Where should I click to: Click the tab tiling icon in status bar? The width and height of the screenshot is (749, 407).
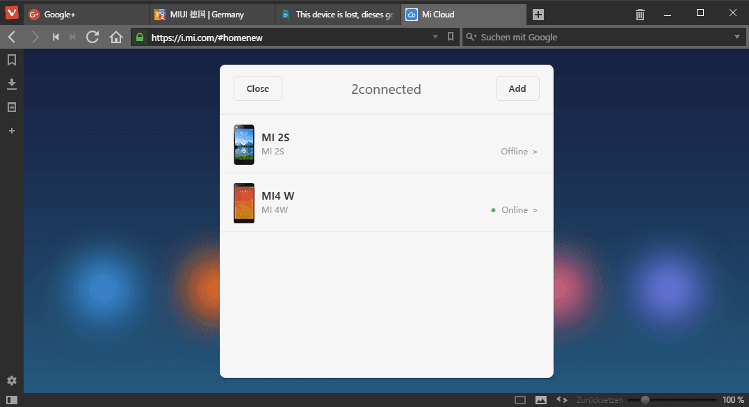(520, 400)
